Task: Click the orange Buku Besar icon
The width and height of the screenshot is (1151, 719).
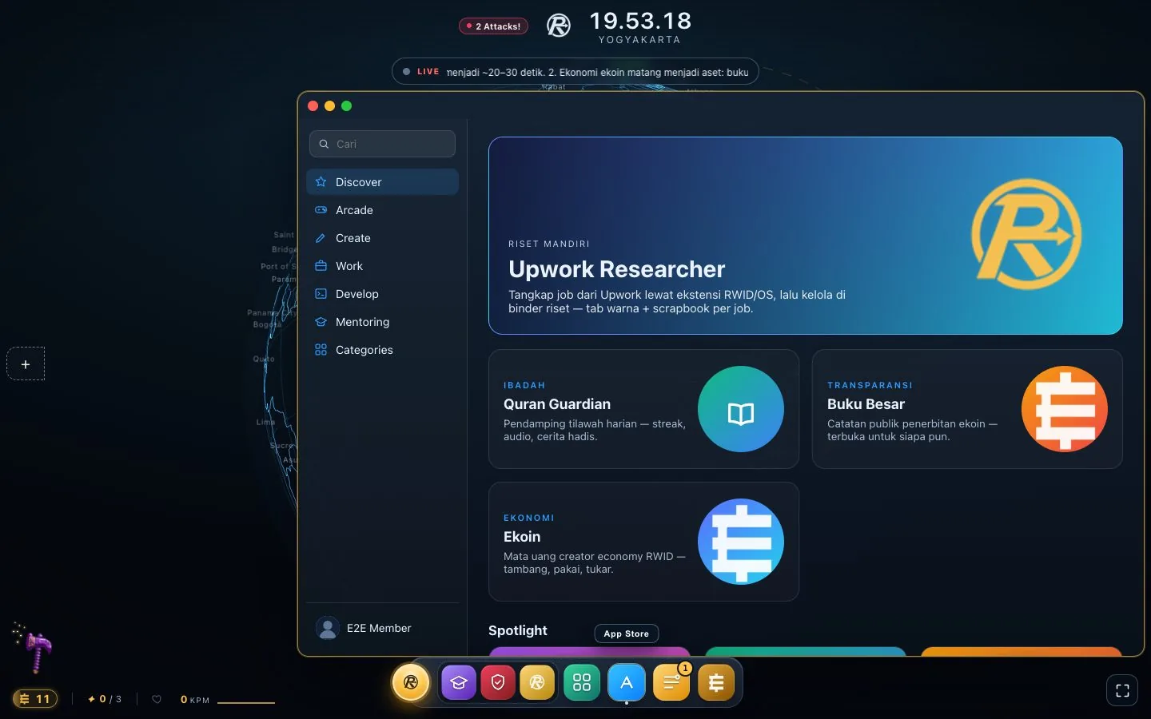Action: point(1065,409)
